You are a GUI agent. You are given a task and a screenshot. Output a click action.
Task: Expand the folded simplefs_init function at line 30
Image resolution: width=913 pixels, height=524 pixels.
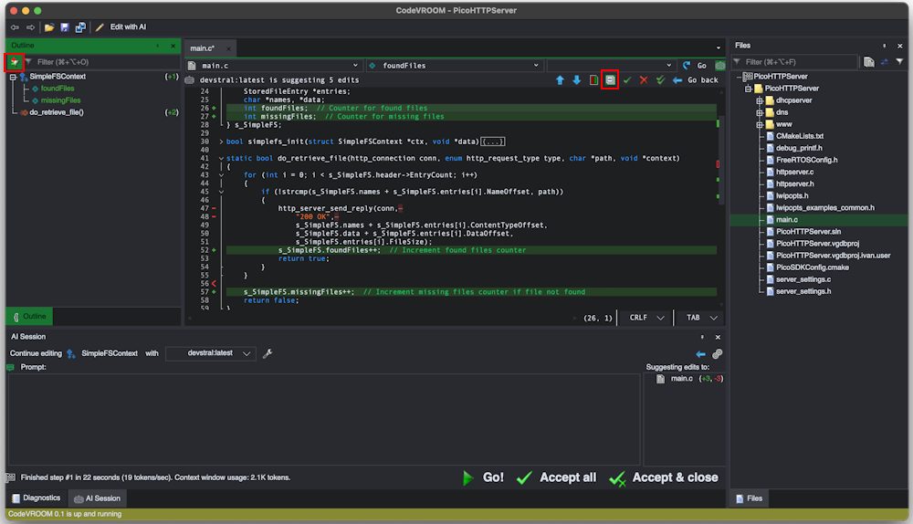tap(221, 141)
